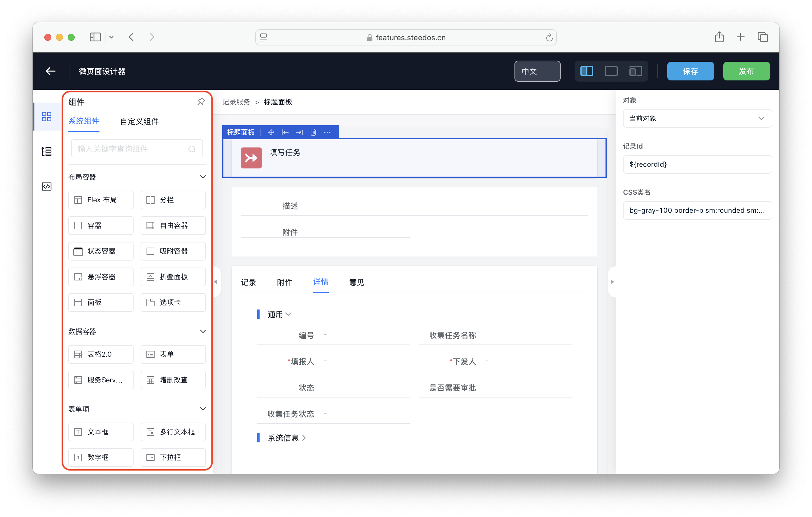This screenshot has height=517, width=812.
Task: Click the move handle on 标题面板 toolbar
Action: tap(271, 132)
